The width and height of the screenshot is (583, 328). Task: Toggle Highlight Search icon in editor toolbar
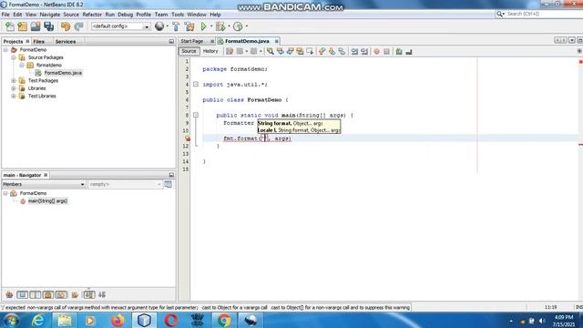click(x=300, y=51)
